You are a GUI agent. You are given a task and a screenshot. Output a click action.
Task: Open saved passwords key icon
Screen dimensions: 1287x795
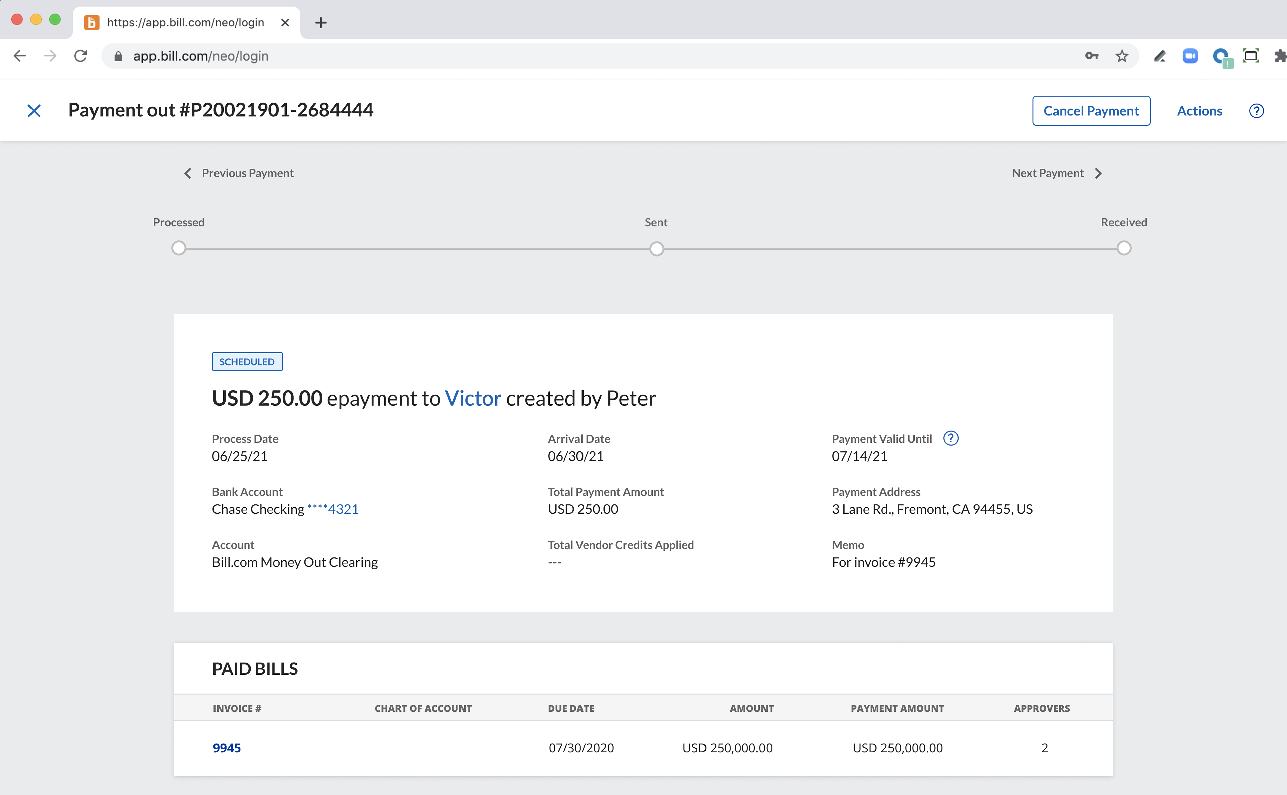1091,56
